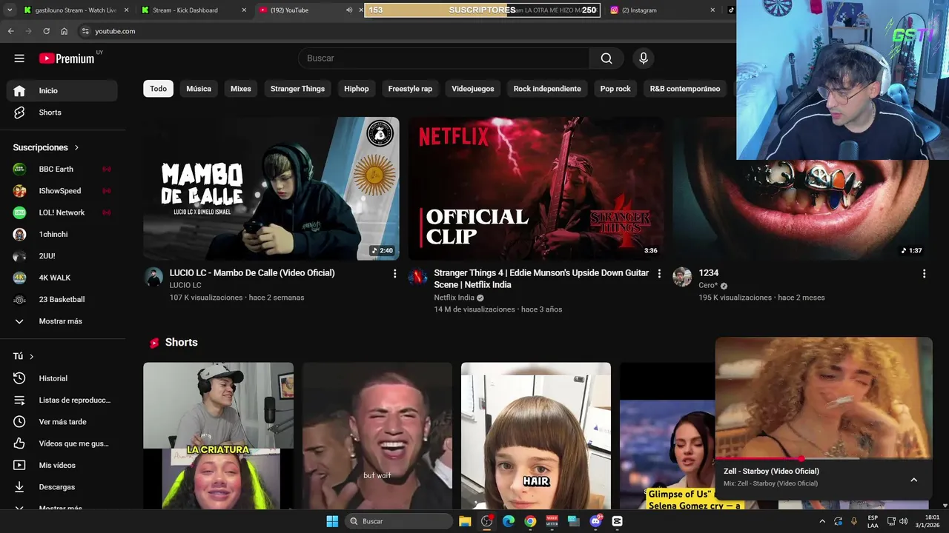Open Historial in the sidebar
Viewport: 949px width, 533px height.
62,378
